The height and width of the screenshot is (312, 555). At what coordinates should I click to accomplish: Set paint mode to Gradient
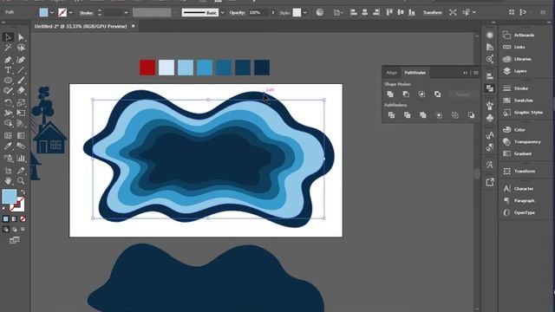[x=14, y=219]
